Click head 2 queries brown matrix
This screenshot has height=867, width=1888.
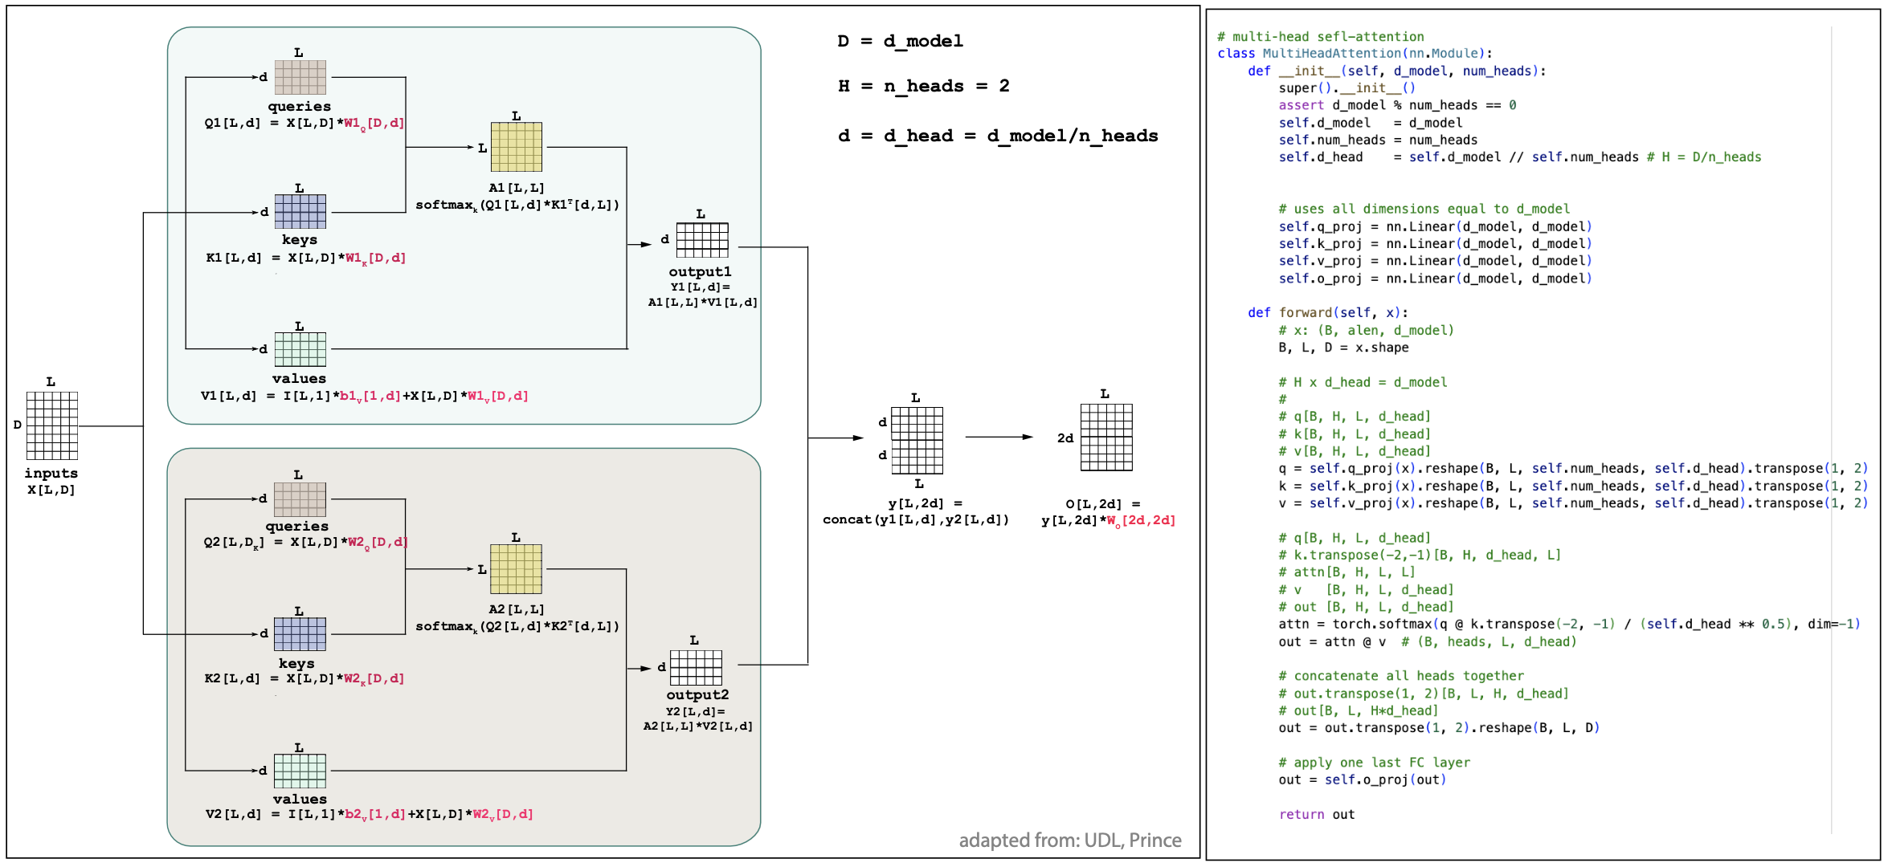coord(300,499)
